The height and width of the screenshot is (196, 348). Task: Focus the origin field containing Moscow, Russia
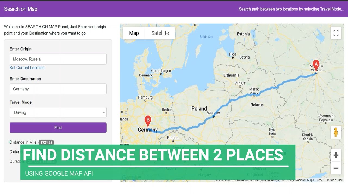coord(58,59)
